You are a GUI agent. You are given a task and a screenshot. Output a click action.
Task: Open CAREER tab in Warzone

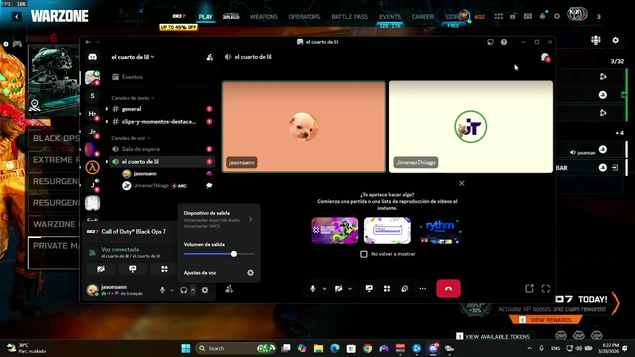point(423,17)
